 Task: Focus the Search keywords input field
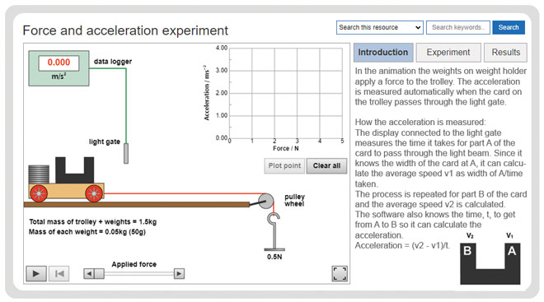[x=458, y=27]
